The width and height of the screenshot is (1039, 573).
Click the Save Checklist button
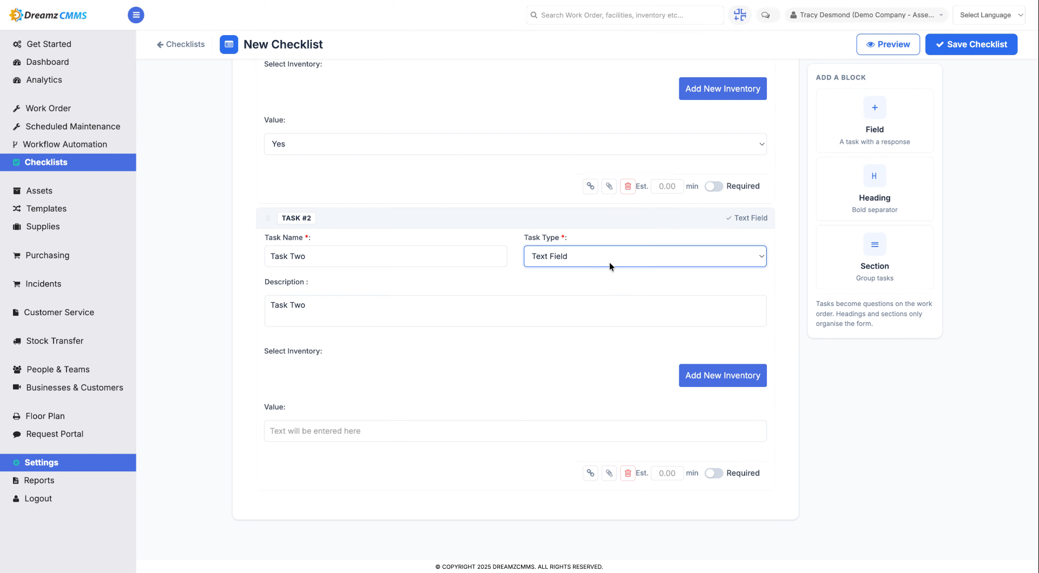971,44
